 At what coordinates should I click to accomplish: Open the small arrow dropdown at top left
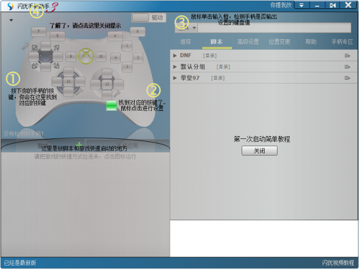pyautogui.click(x=11, y=20)
